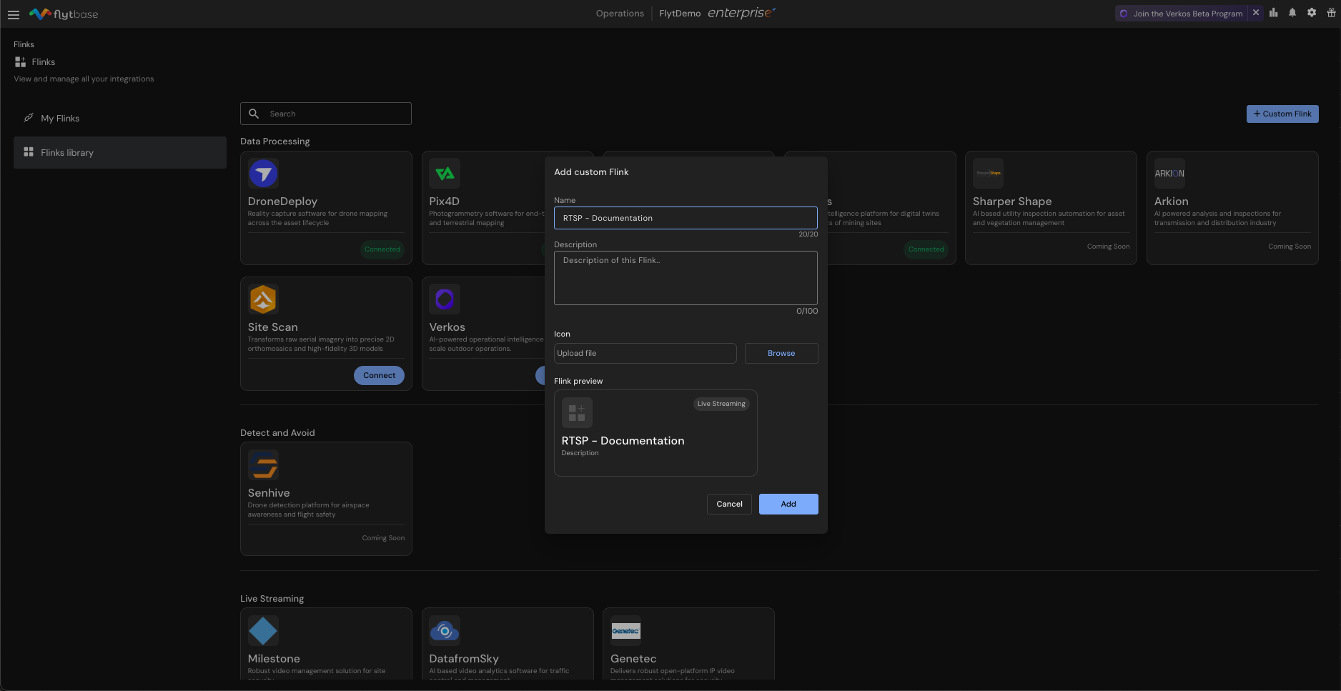Dismiss the Verkos Beta Program banner
The height and width of the screenshot is (691, 1341).
point(1256,13)
